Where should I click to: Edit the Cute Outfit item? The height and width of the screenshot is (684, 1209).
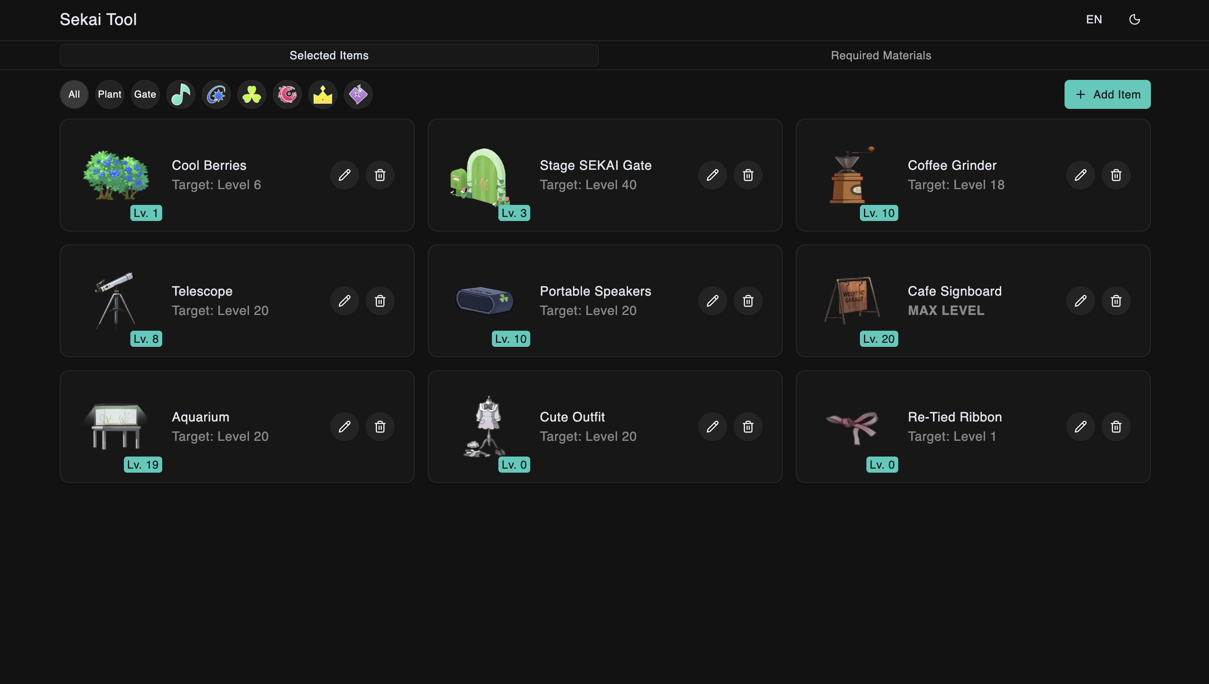tap(713, 427)
